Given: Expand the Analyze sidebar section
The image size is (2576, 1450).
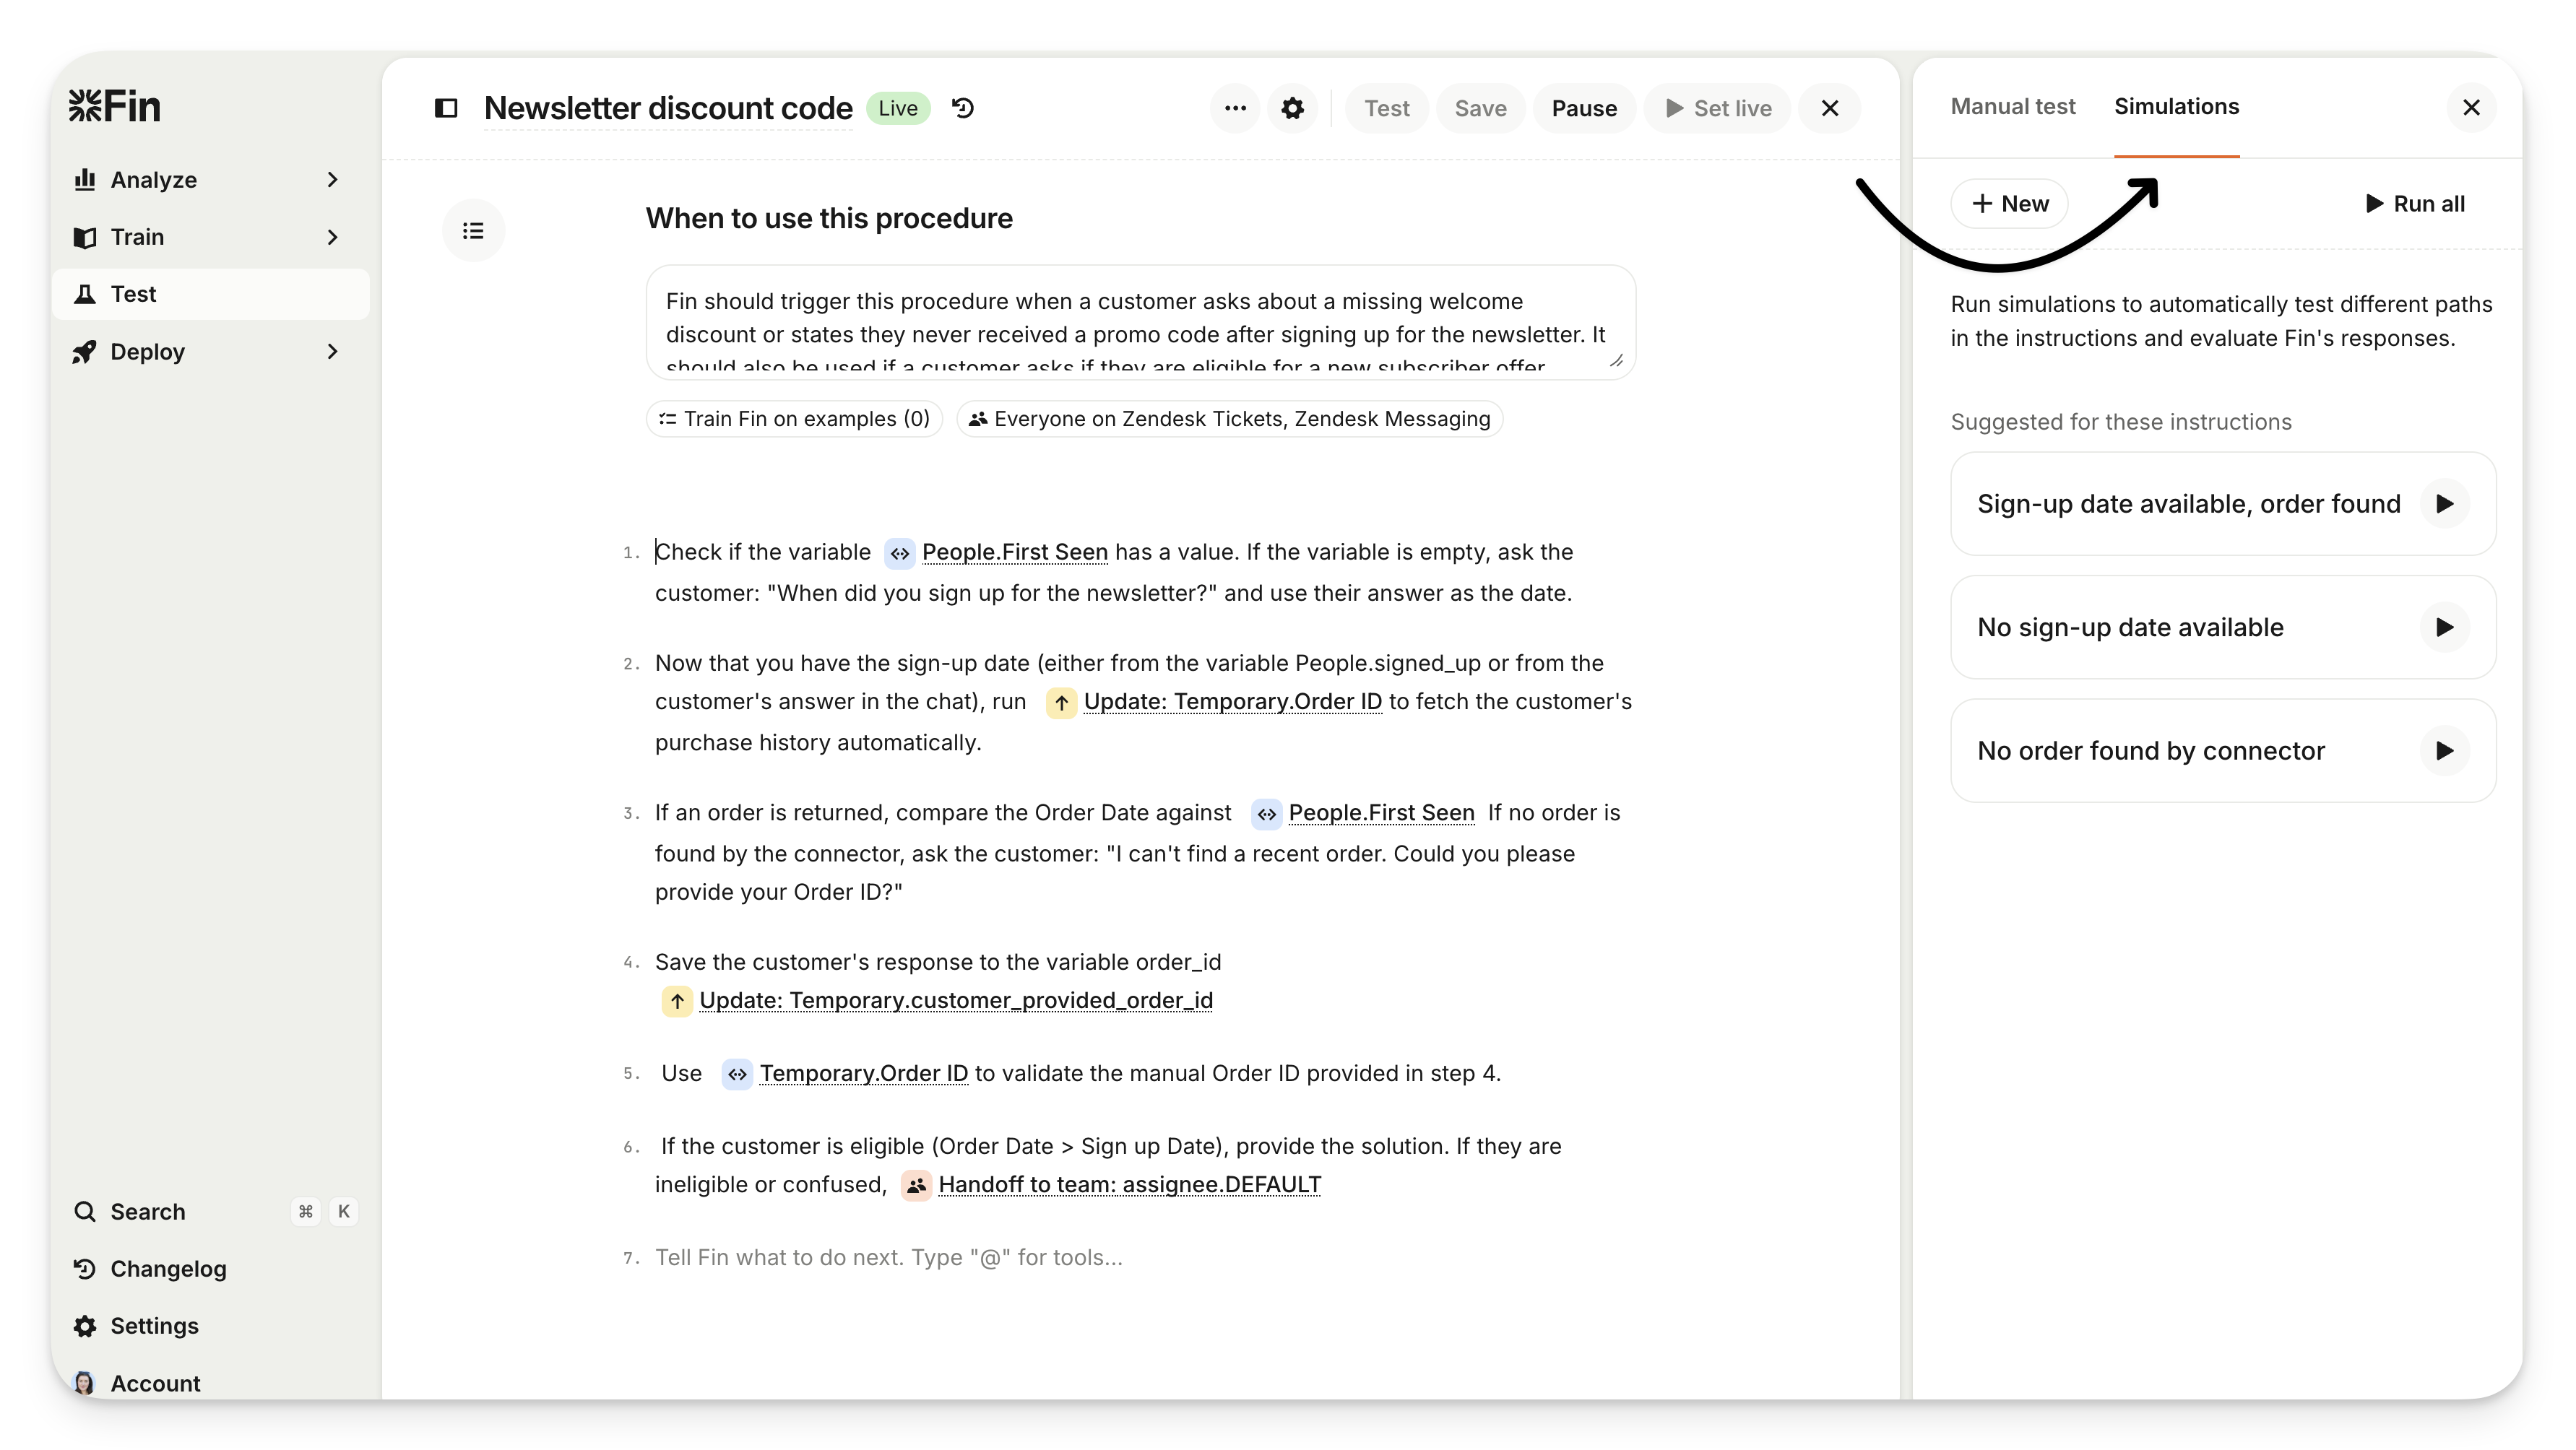Looking at the screenshot, I should click(332, 180).
